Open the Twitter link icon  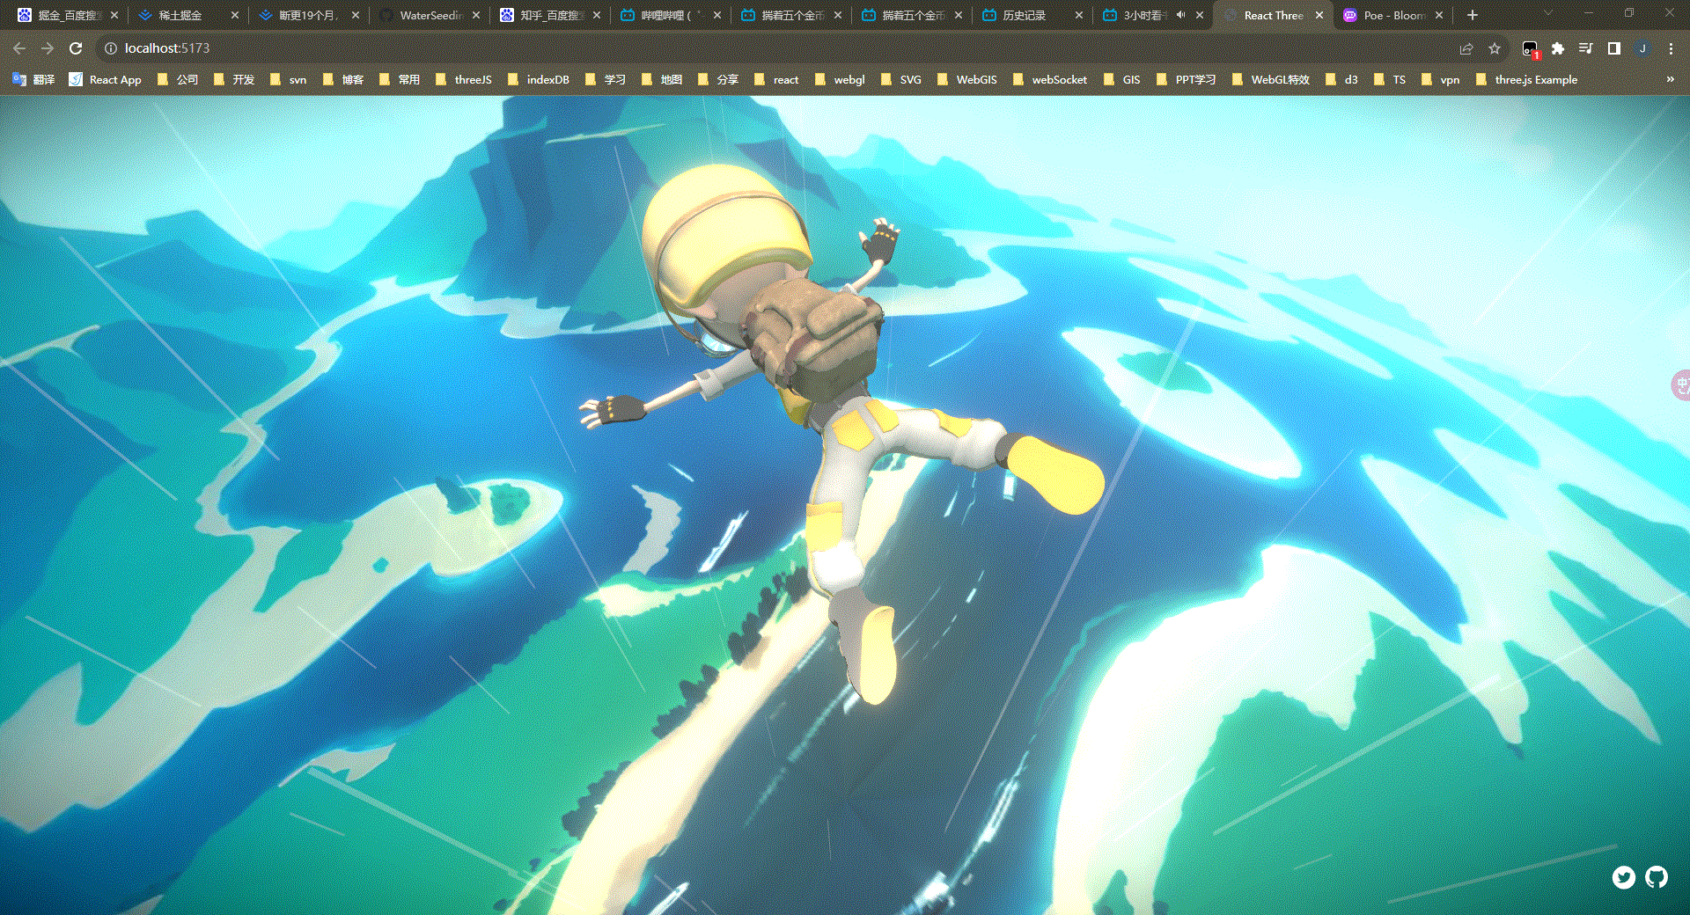pyautogui.click(x=1624, y=877)
